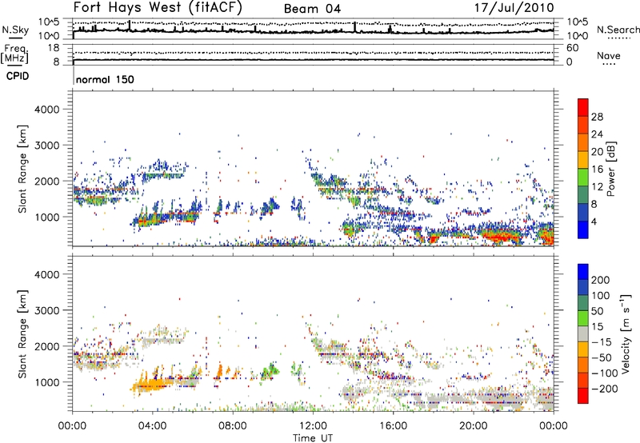Click the date "17/Jul/2010"
Viewport: 640px width, 443px height.
point(514,8)
